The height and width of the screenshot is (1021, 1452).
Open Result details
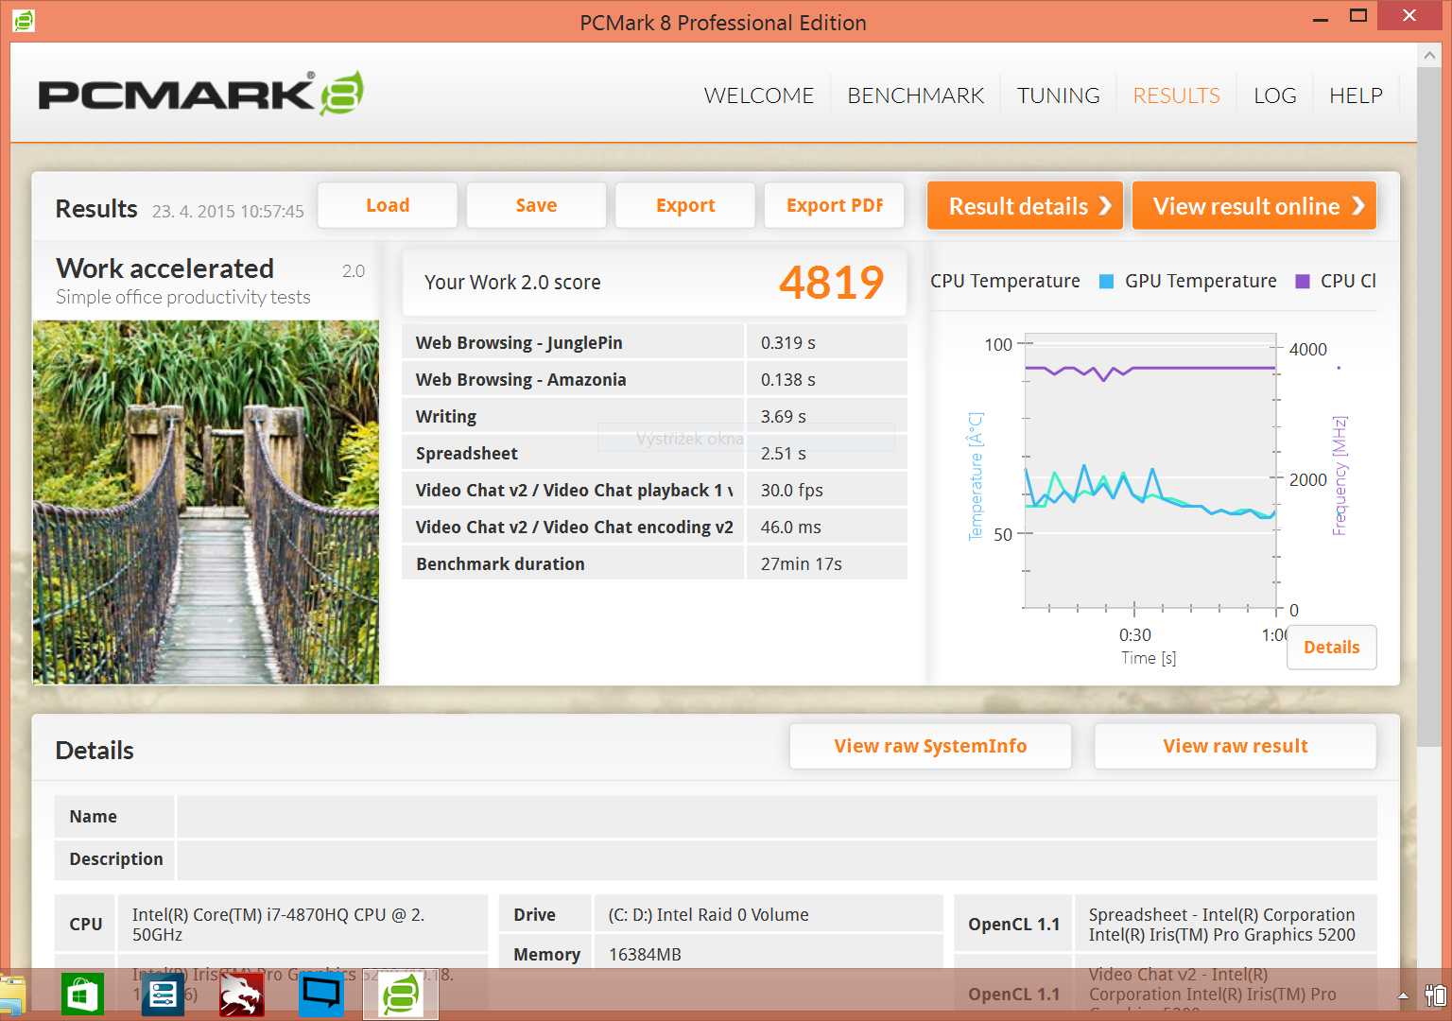[1025, 205]
